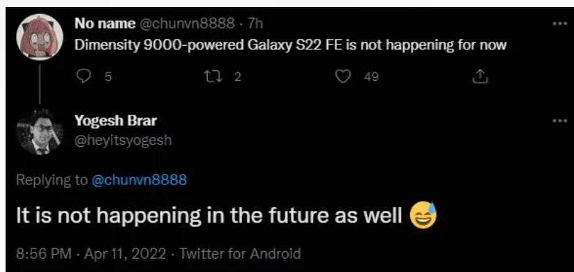This screenshot has height=272, width=574.
Task: Click the 7h timestamp on the first tweet
Action: 255,24
